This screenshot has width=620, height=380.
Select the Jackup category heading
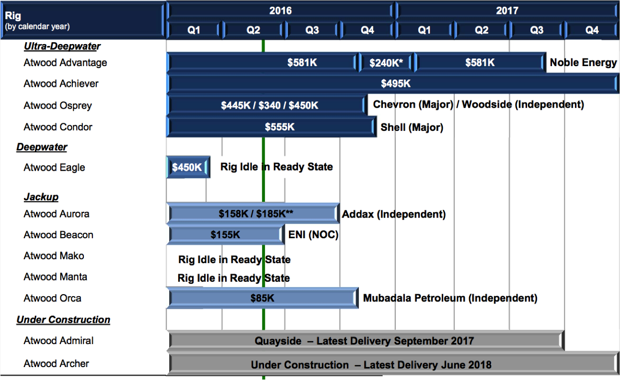[x=41, y=197]
